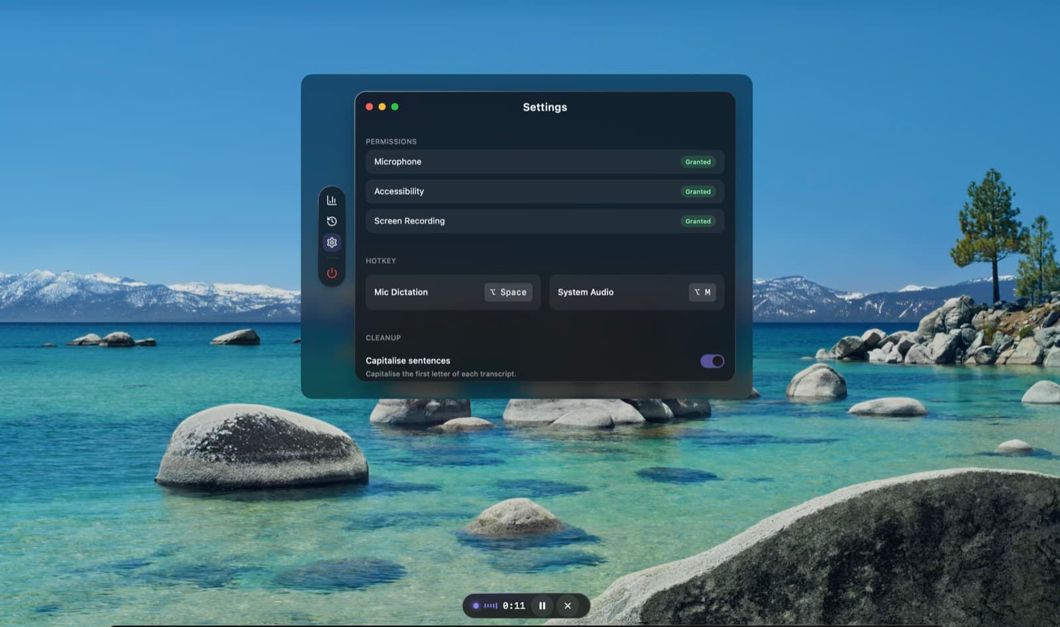Click the Granted badge for Accessibility
Viewport: 1060px width, 627px height.
[x=698, y=192]
